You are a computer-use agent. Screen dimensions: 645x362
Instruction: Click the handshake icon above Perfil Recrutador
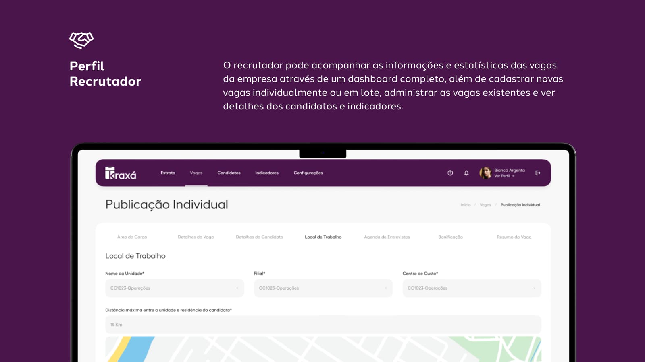click(81, 40)
